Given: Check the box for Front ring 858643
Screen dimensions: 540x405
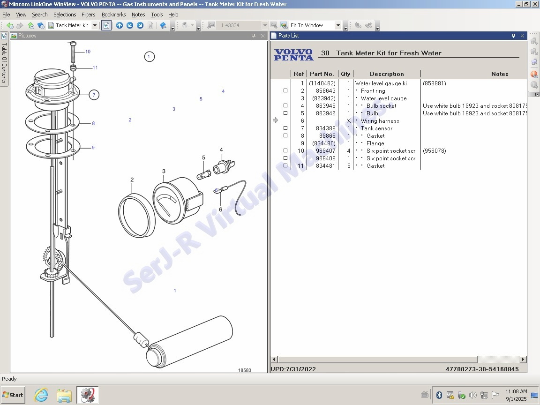Looking at the screenshot, I should pyautogui.click(x=285, y=91).
